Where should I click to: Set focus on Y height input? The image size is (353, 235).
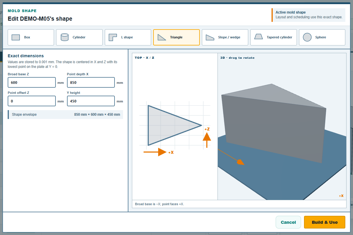coord(91,101)
